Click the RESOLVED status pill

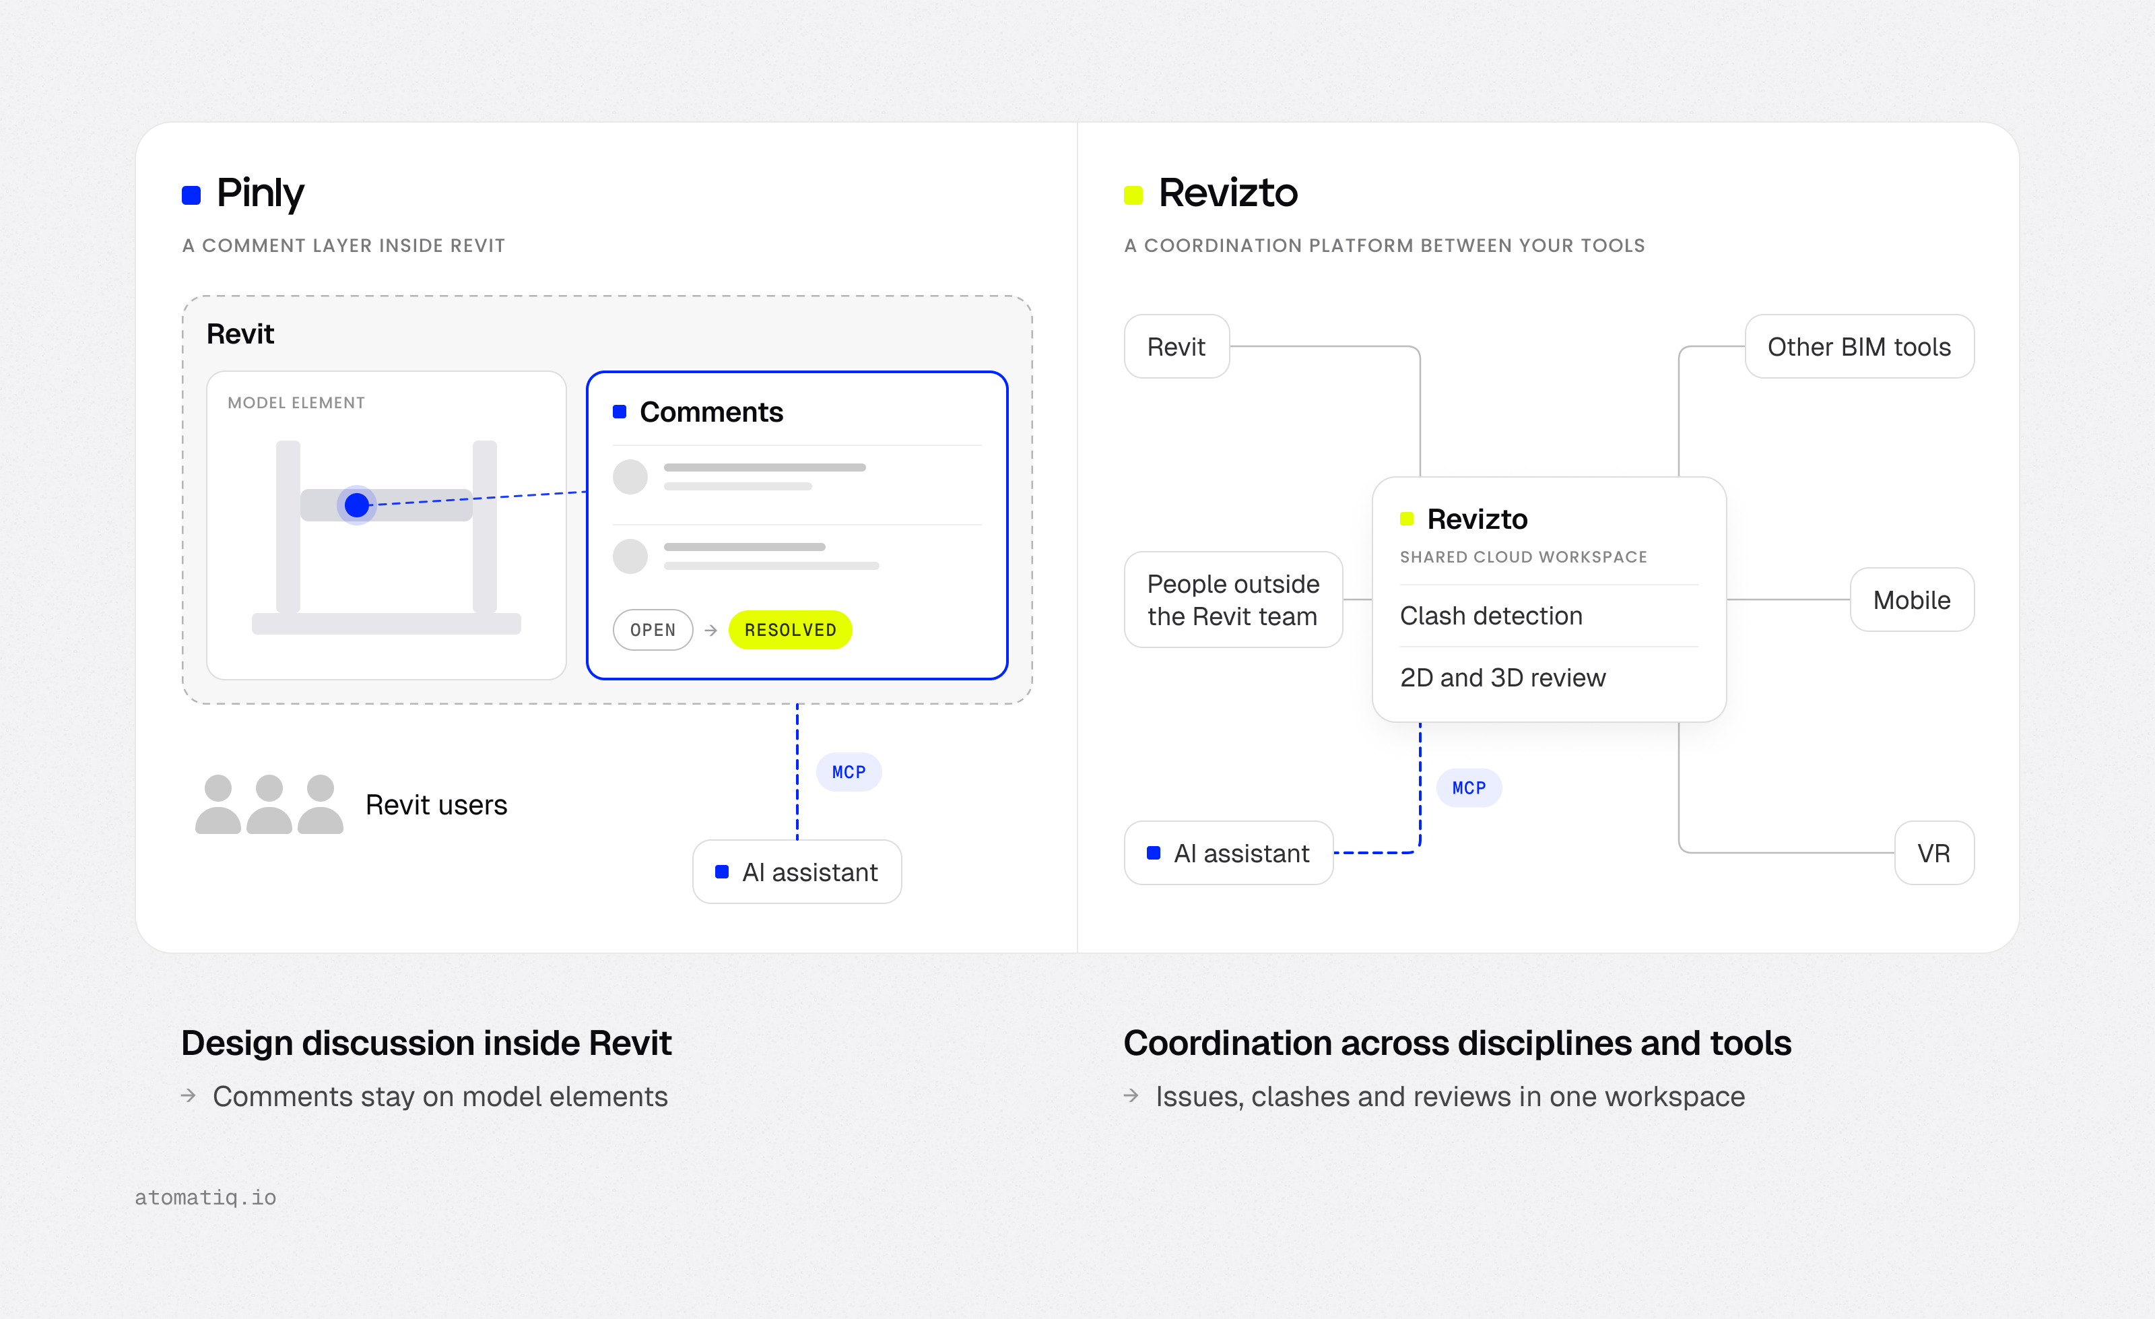[791, 630]
